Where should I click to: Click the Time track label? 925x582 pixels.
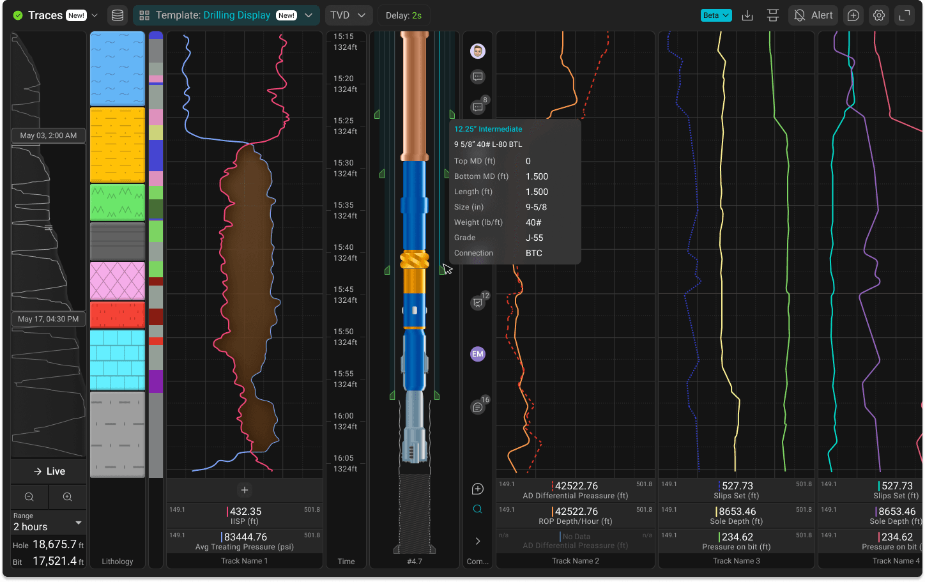point(346,562)
